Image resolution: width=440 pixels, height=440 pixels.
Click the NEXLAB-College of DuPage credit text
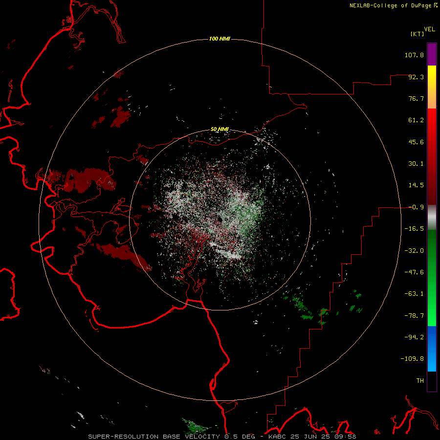pyautogui.click(x=390, y=5)
